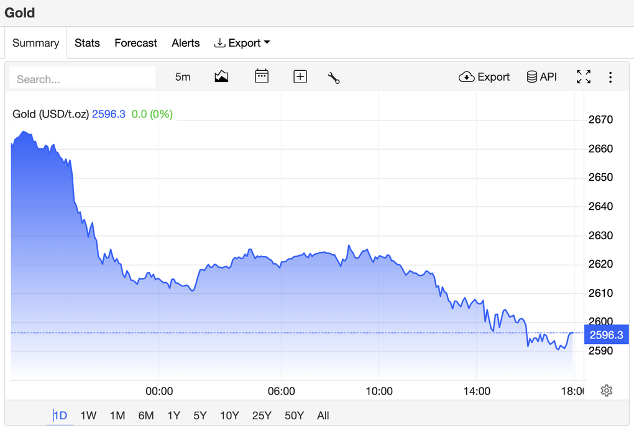Switch to the Stats tab

point(87,43)
